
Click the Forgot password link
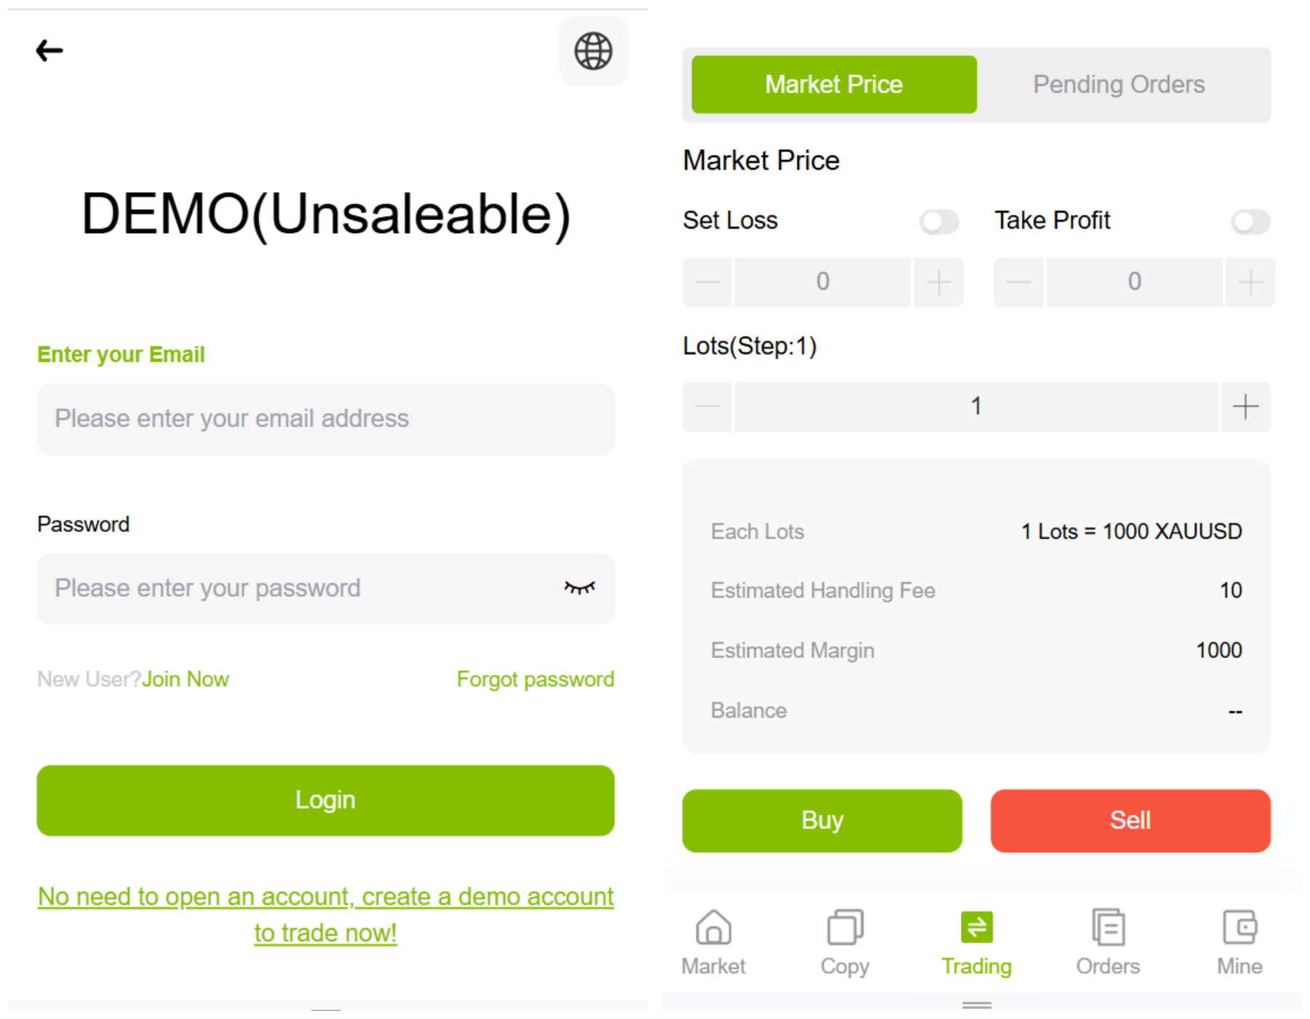coord(535,679)
